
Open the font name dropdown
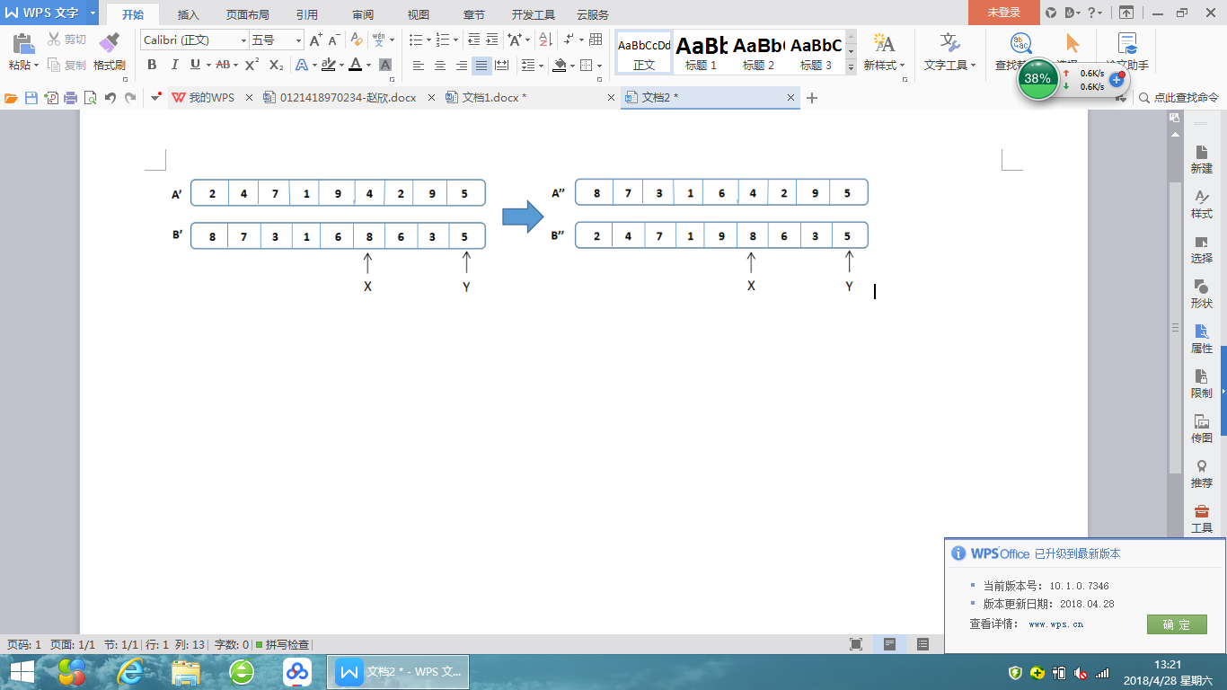click(243, 40)
